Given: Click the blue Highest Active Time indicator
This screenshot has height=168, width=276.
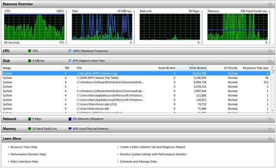Looking at the screenshot, I should 70,61.
